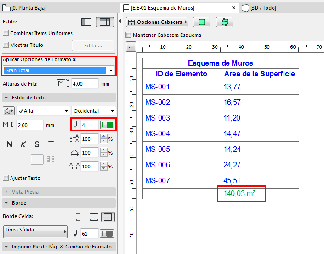Select the right text alignment icon
This screenshot has height=254, width=324.
pyautogui.click(x=37, y=159)
